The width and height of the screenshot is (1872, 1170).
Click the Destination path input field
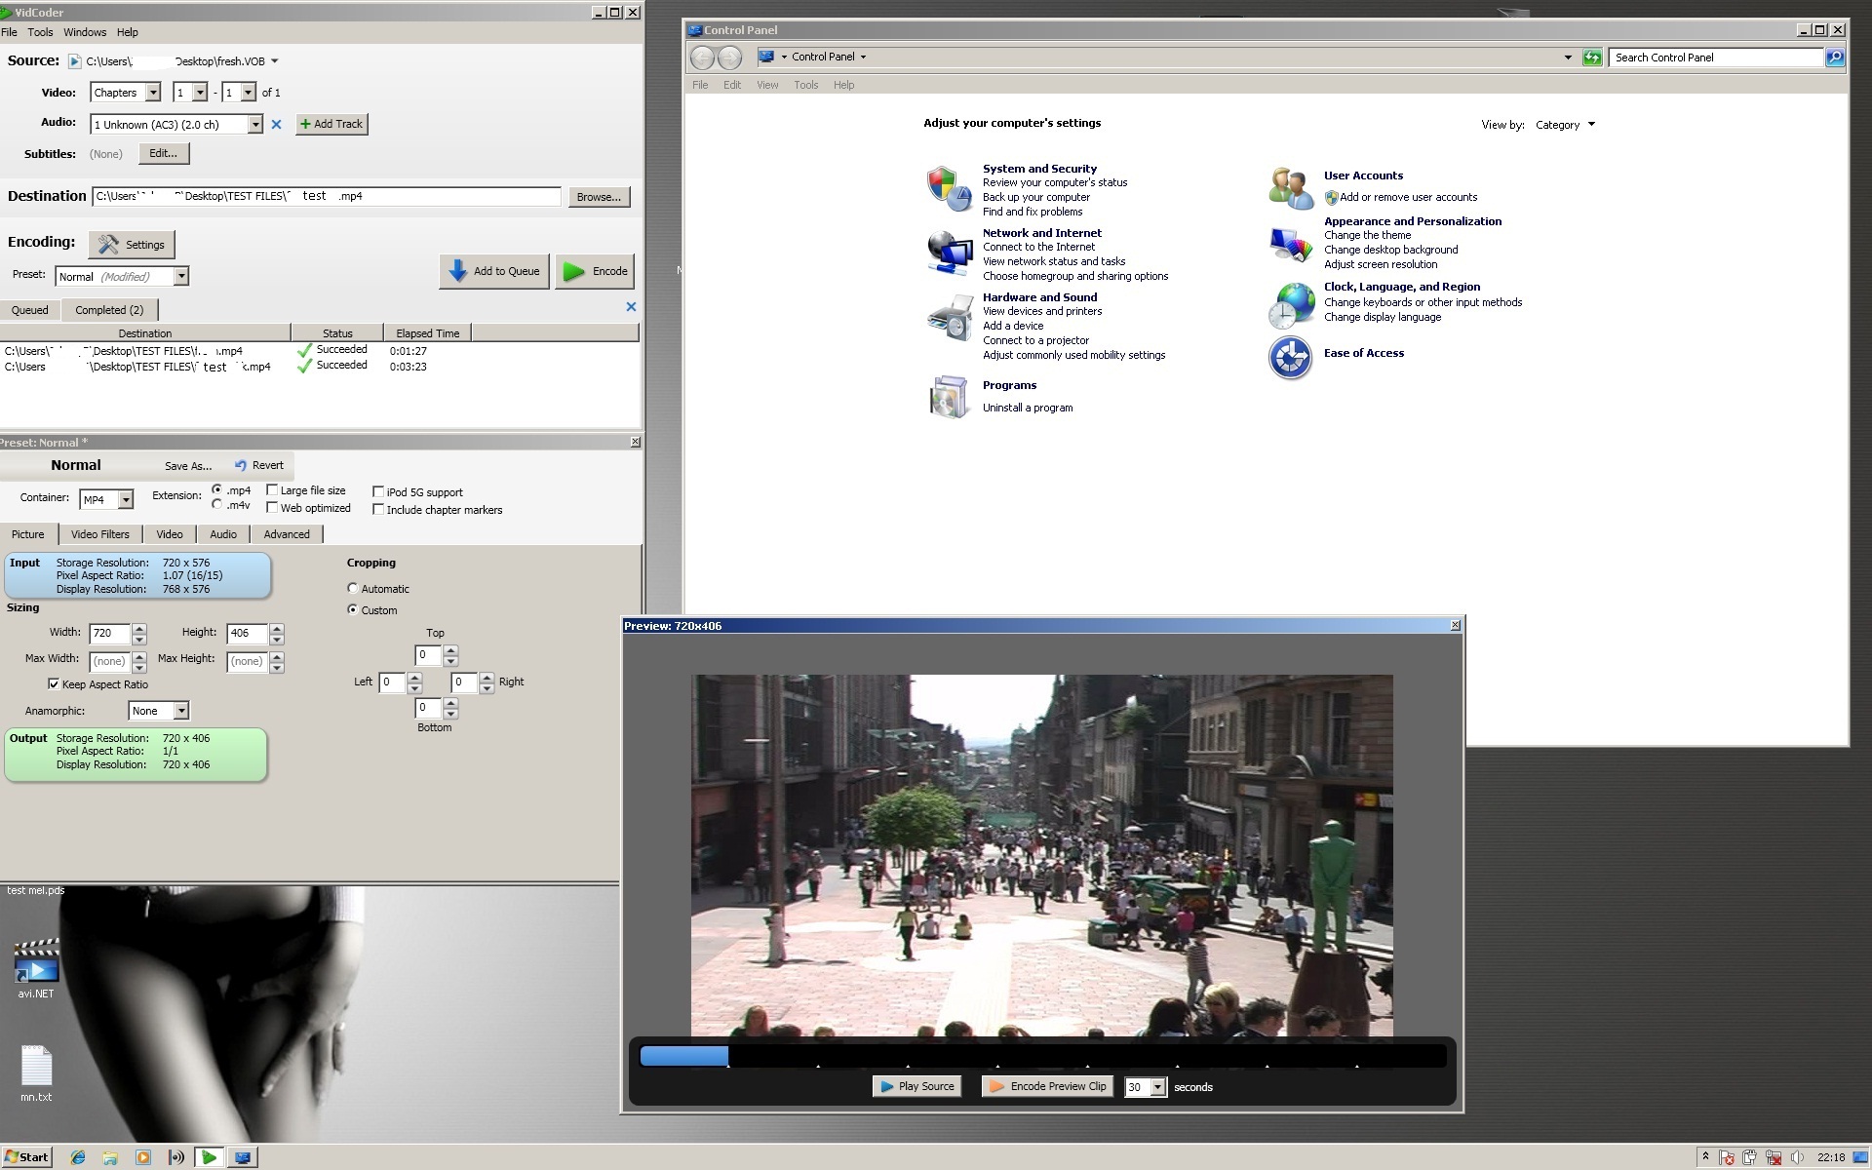coord(327,196)
